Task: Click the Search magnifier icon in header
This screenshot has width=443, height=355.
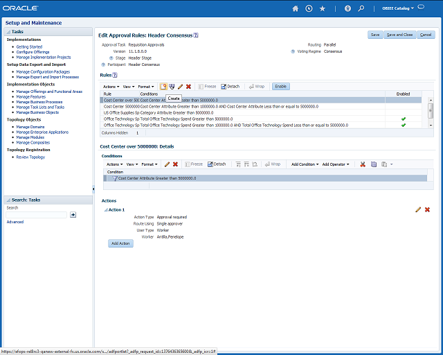Action: (x=361, y=8)
